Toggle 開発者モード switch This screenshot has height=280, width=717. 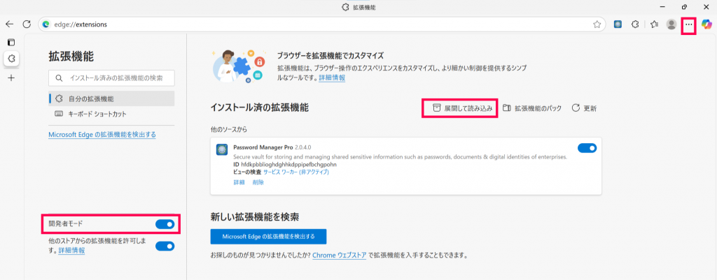point(165,224)
